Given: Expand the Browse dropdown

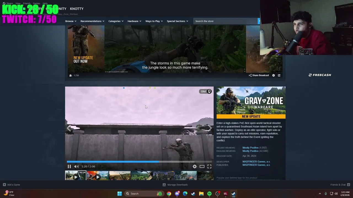Looking at the screenshot, I should [70, 21].
